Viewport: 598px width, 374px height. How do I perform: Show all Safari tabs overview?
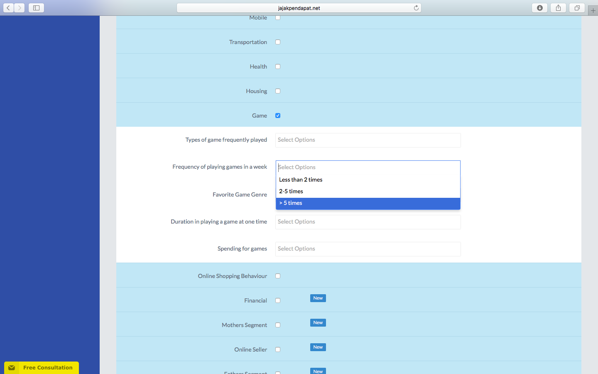point(577,8)
